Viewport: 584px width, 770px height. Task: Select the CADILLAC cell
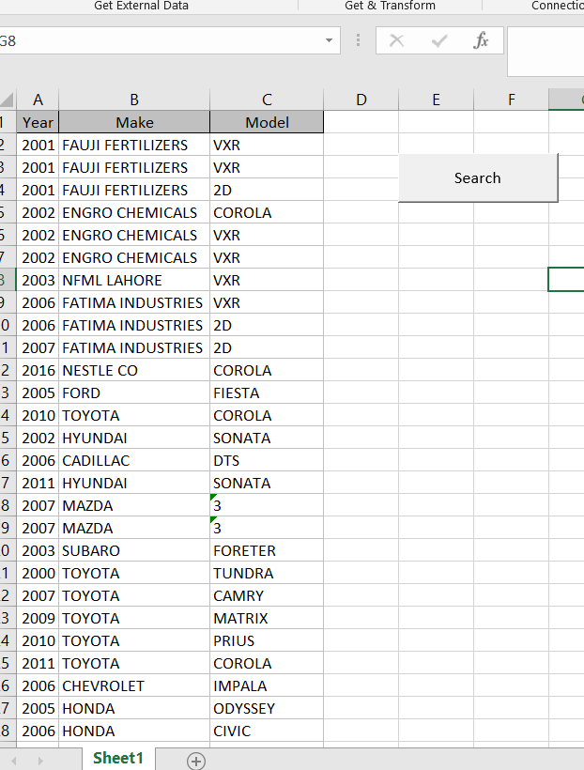(134, 461)
